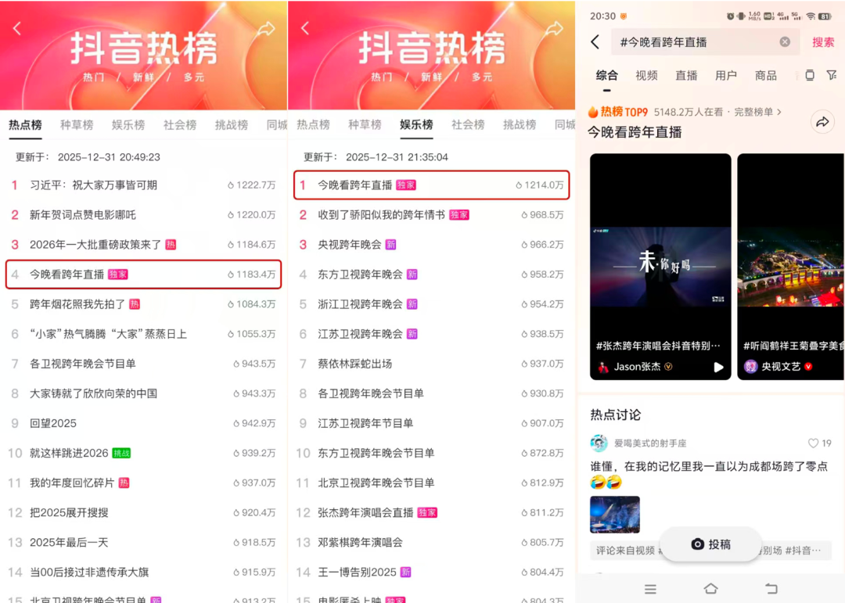845x603 pixels.
Task: Tap 热 badge on 我的年度回忆碎片
Action: pyautogui.click(x=124, y=483)
